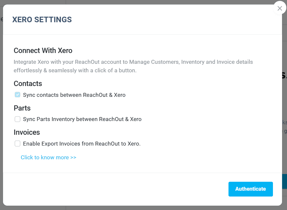Open the 'Click to know more >>' link

(x=48, y=157)
